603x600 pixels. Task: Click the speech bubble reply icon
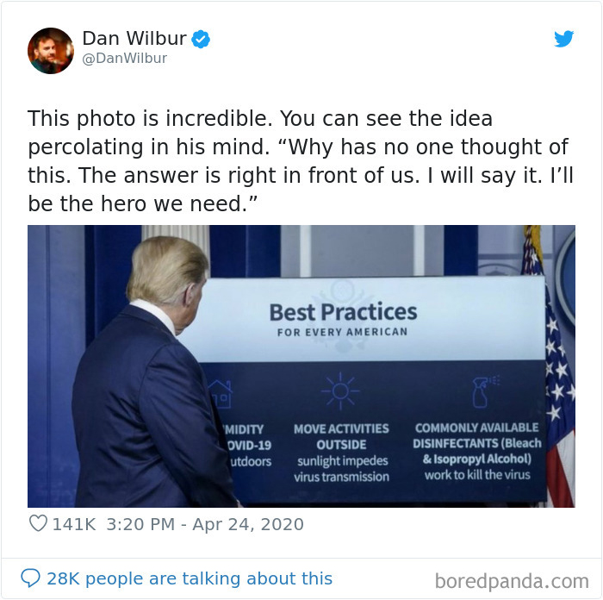point(30,578)
